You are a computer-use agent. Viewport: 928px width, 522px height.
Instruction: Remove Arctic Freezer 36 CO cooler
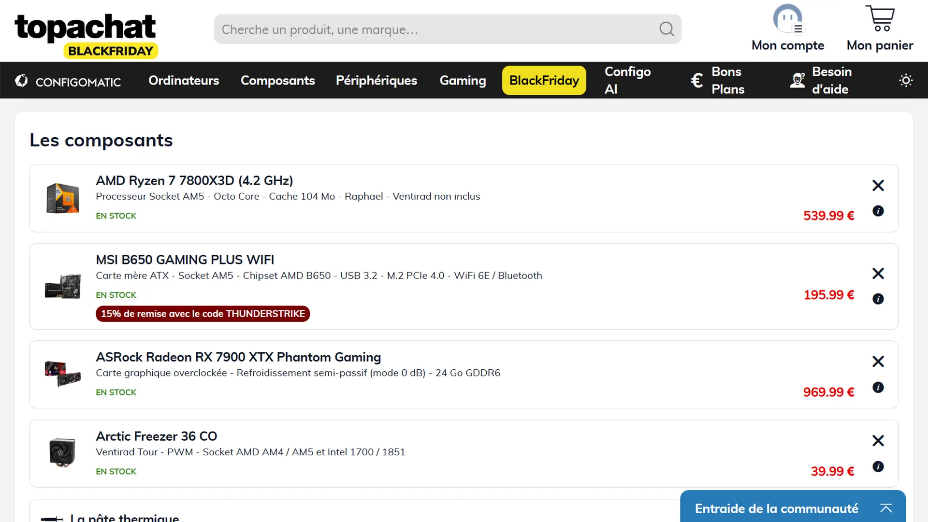[878, 441]
